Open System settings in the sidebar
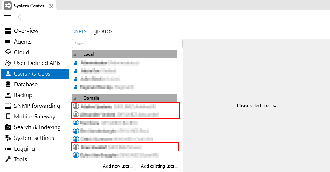Screen dimensions: 330x172 tap(34, 138)
